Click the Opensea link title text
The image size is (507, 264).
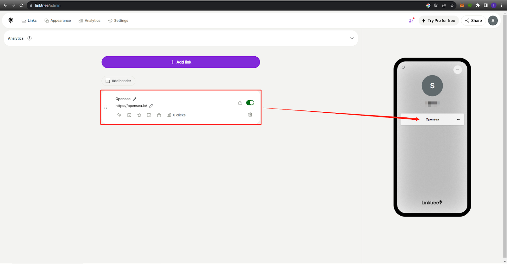click(x=123, y=99)
